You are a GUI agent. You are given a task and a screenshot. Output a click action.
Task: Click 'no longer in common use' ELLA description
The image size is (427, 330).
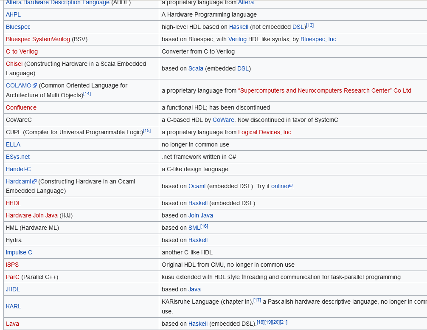(195, 144)
